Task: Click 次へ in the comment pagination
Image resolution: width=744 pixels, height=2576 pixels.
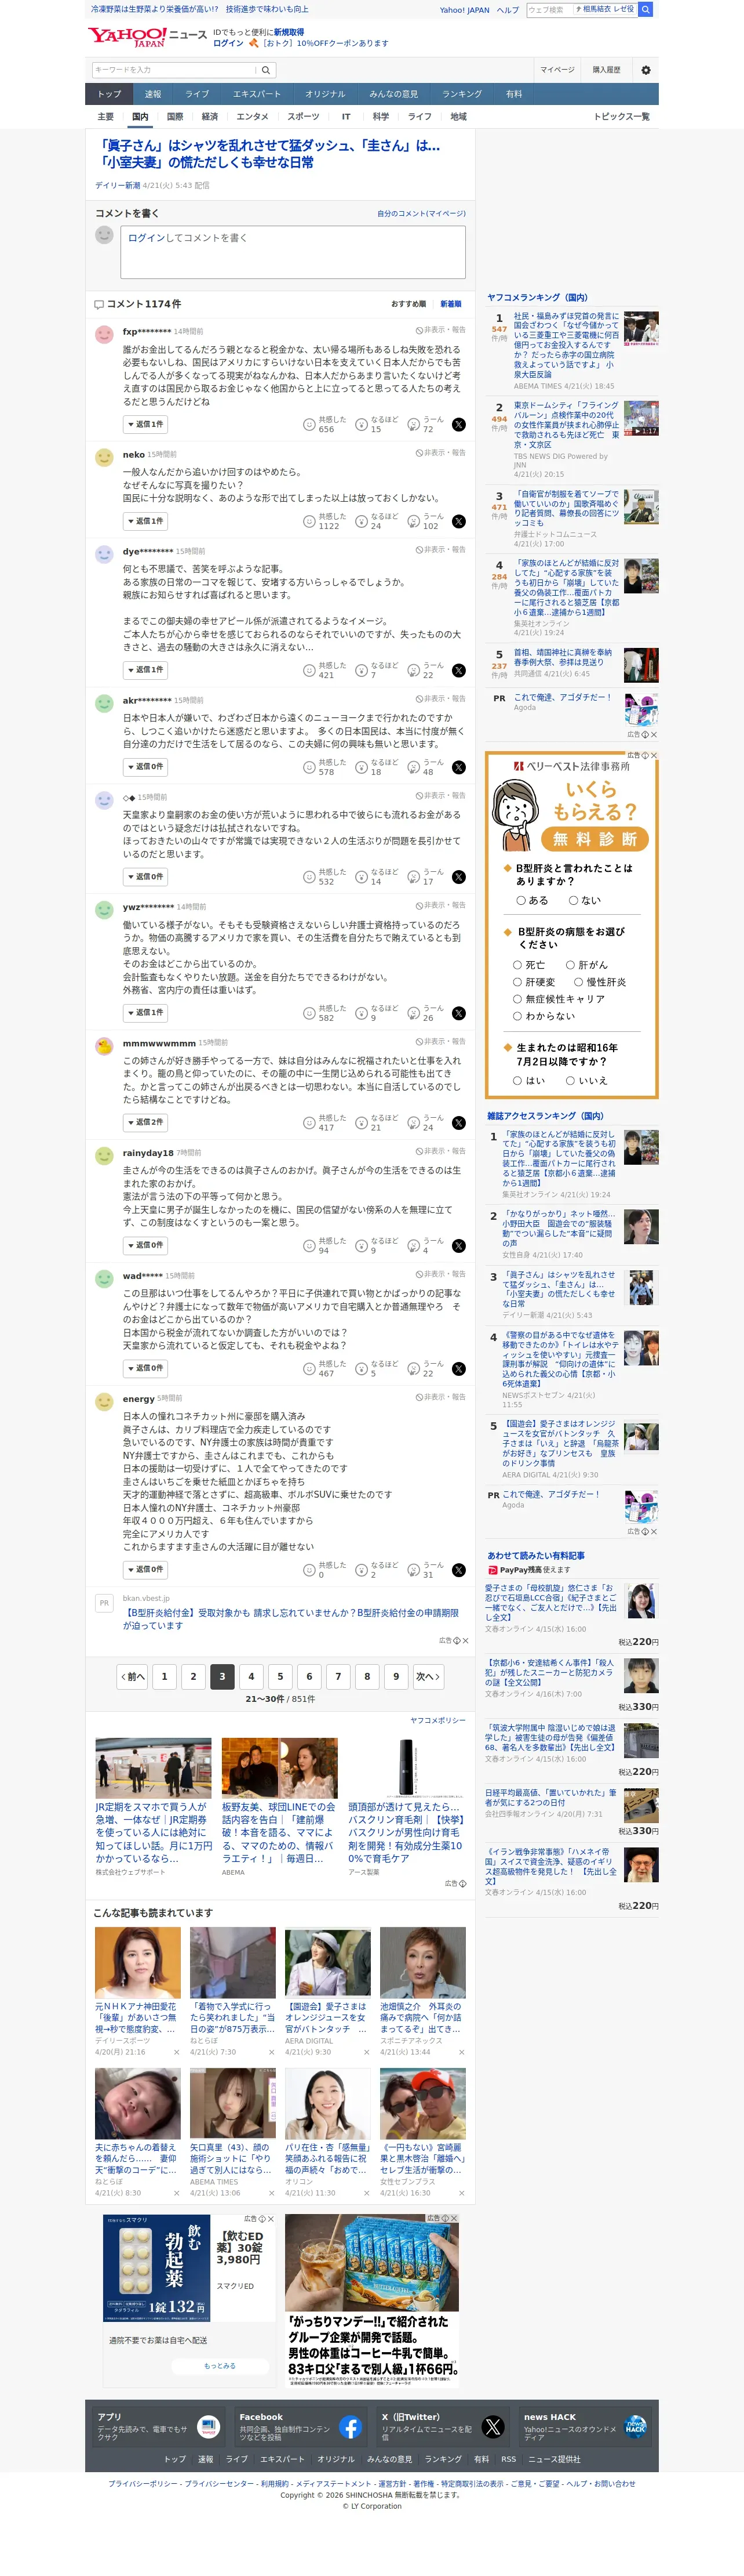Action: point(428,1678)
